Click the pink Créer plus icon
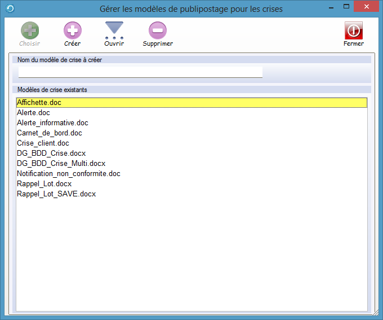Viewport: 383px width, 320px height. (72, 30)
